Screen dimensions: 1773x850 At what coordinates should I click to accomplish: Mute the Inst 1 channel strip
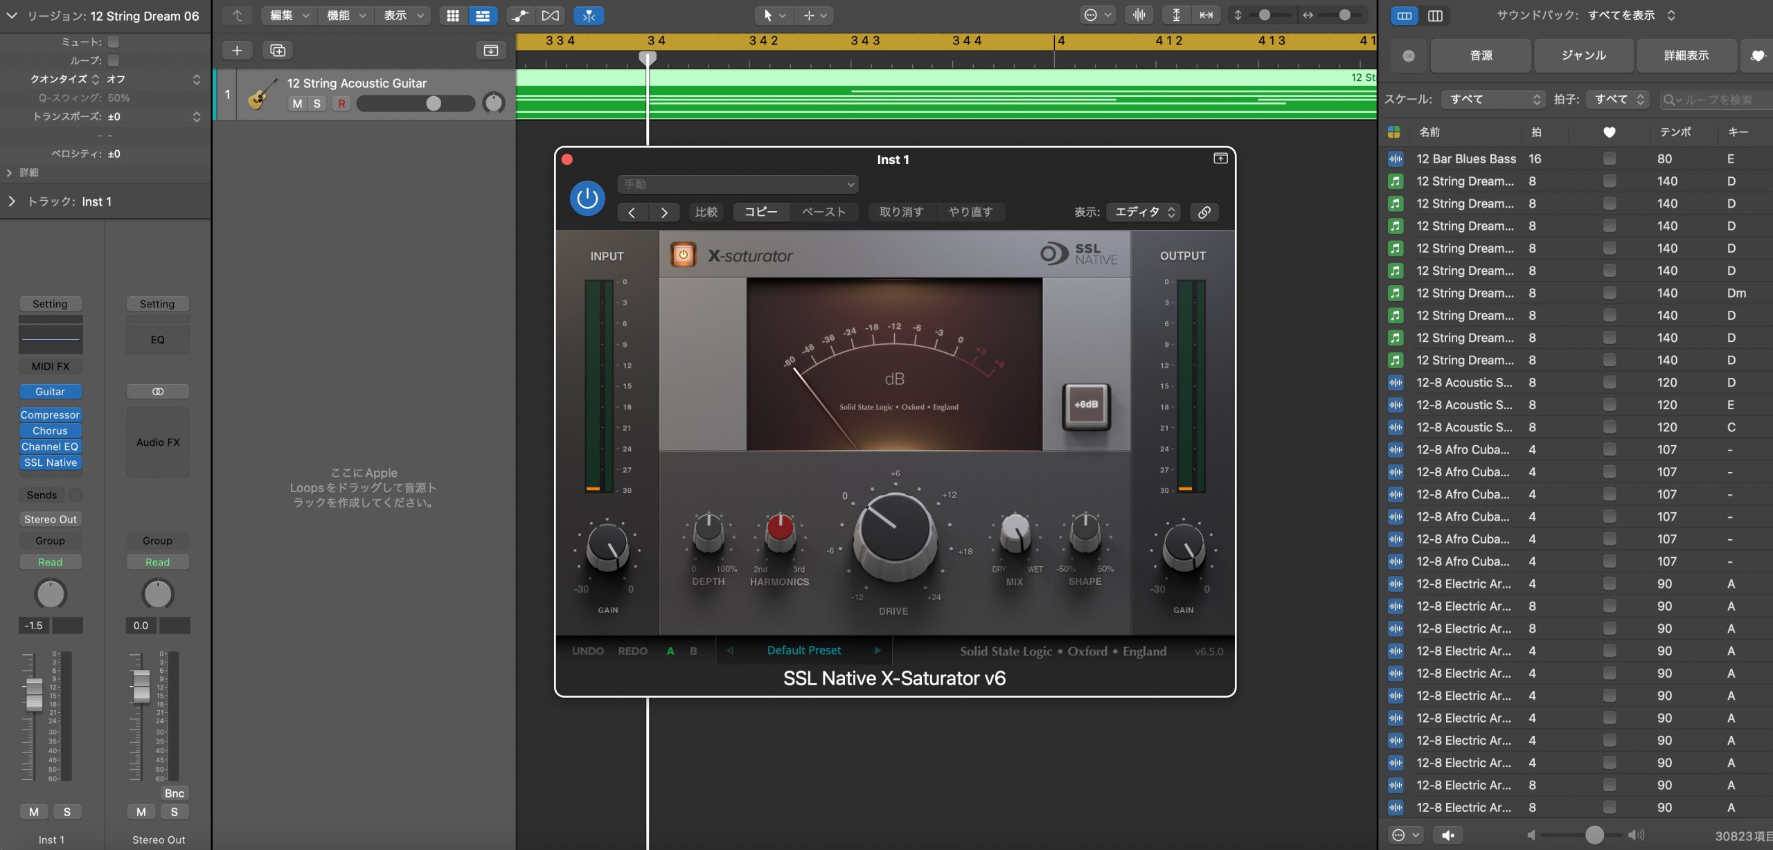tap(34, 812)
